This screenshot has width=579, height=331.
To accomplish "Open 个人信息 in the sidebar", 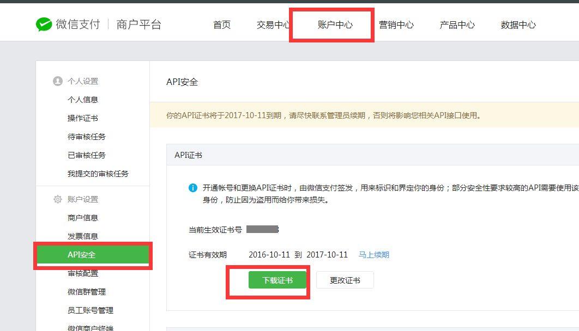I will (x=83, y=100).
